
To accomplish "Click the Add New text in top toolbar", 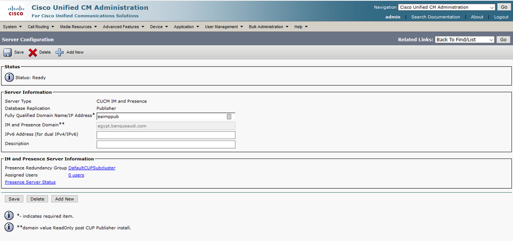I will pyautogui.click(x=75, y=52).
